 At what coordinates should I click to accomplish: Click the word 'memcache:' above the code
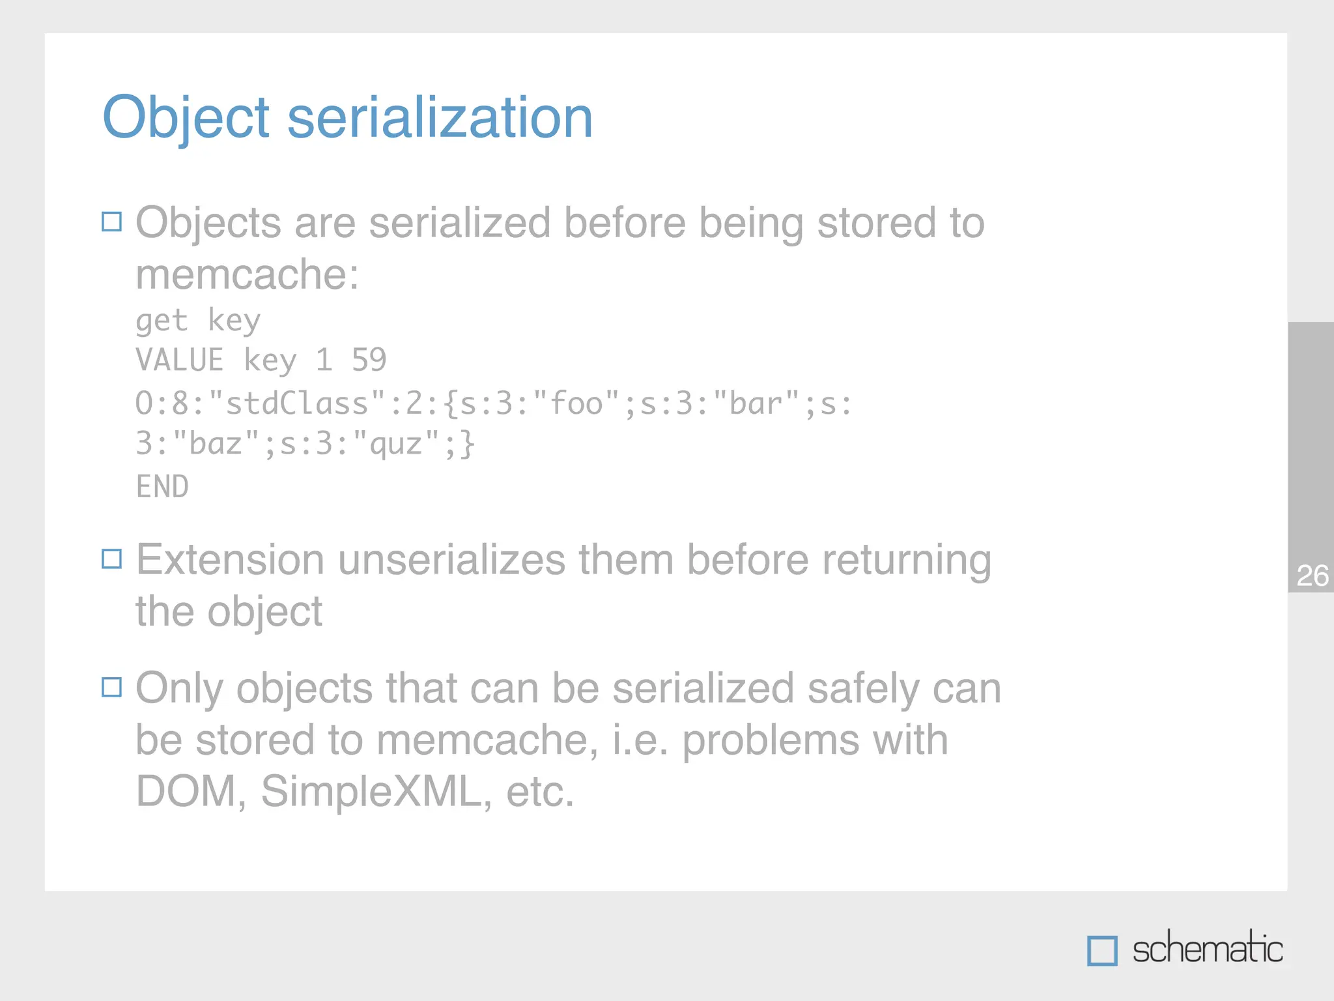[247, 274]
